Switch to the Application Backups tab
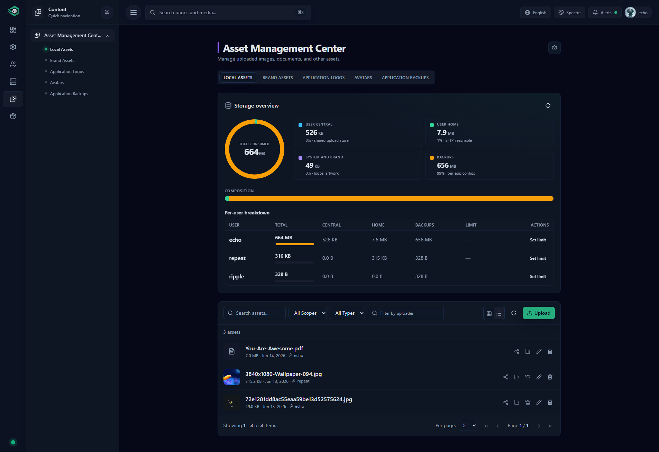The image size is (659, 452). [x=405, y=77]
